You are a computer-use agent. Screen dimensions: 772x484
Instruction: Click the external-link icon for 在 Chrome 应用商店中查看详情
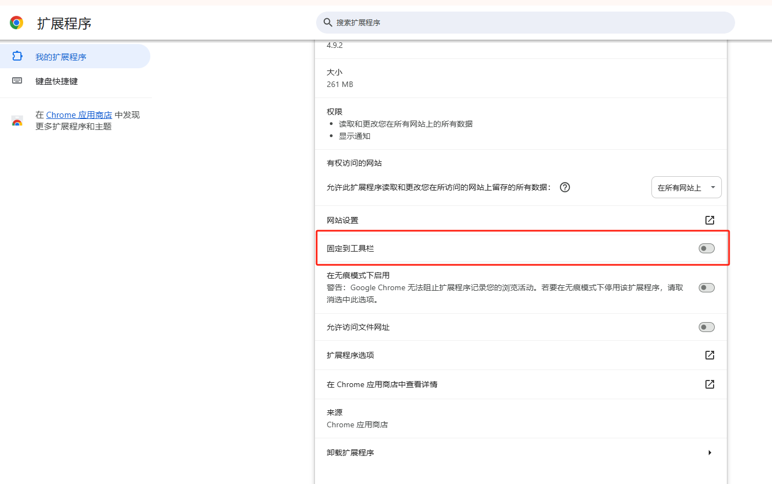click(710, 384)
